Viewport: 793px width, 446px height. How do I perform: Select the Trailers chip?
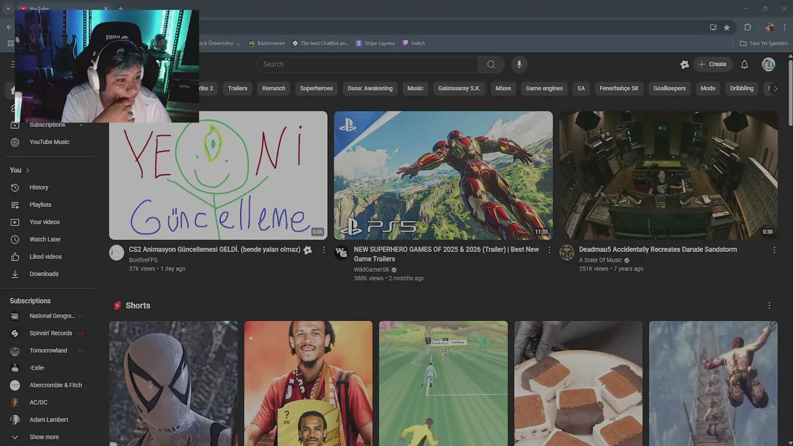click(x=237, y=89)
